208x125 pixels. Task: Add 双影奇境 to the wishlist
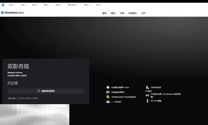pyautogui.click(x=46, y=91)
